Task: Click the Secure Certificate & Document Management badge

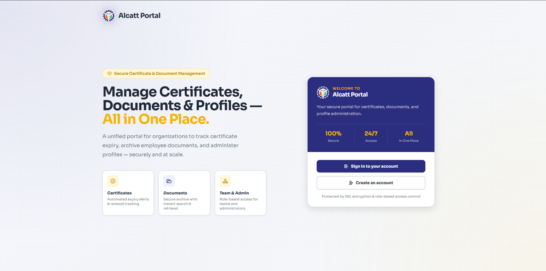Action: [x=156, y=73]
